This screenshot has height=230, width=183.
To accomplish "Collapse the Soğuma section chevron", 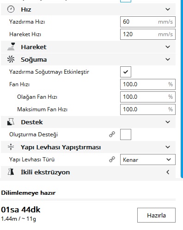I will 168,59.
